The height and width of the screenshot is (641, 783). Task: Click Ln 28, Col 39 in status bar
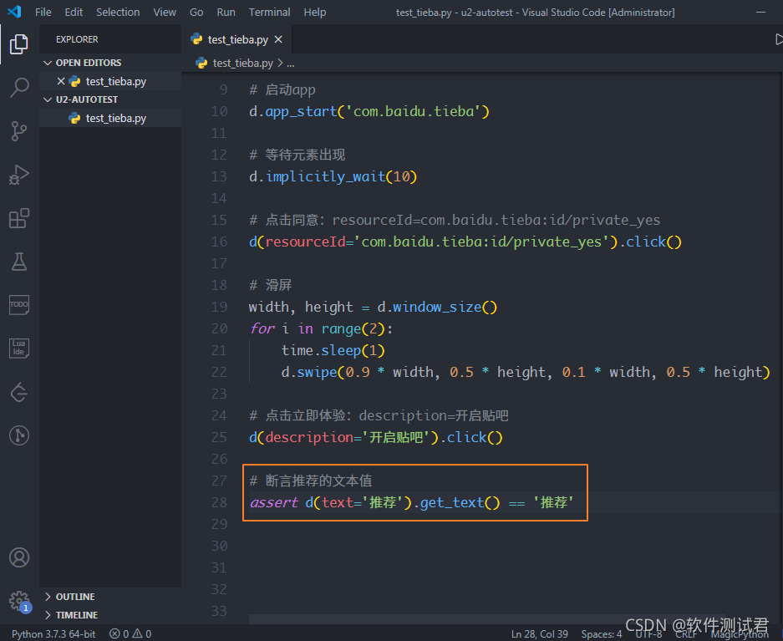[539, 634]
